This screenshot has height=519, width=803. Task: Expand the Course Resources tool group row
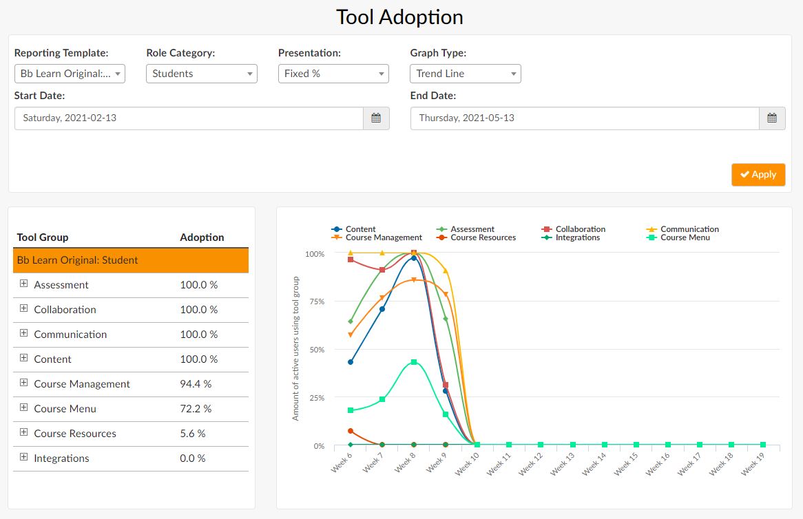(x=23, y=432)
